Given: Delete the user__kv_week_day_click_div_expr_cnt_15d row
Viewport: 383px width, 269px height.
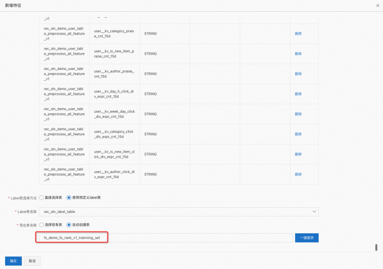Looking at the screenshot, I should (298, 114).
